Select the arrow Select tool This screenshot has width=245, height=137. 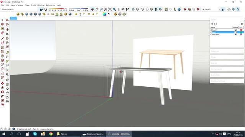[x=2, y=20]
